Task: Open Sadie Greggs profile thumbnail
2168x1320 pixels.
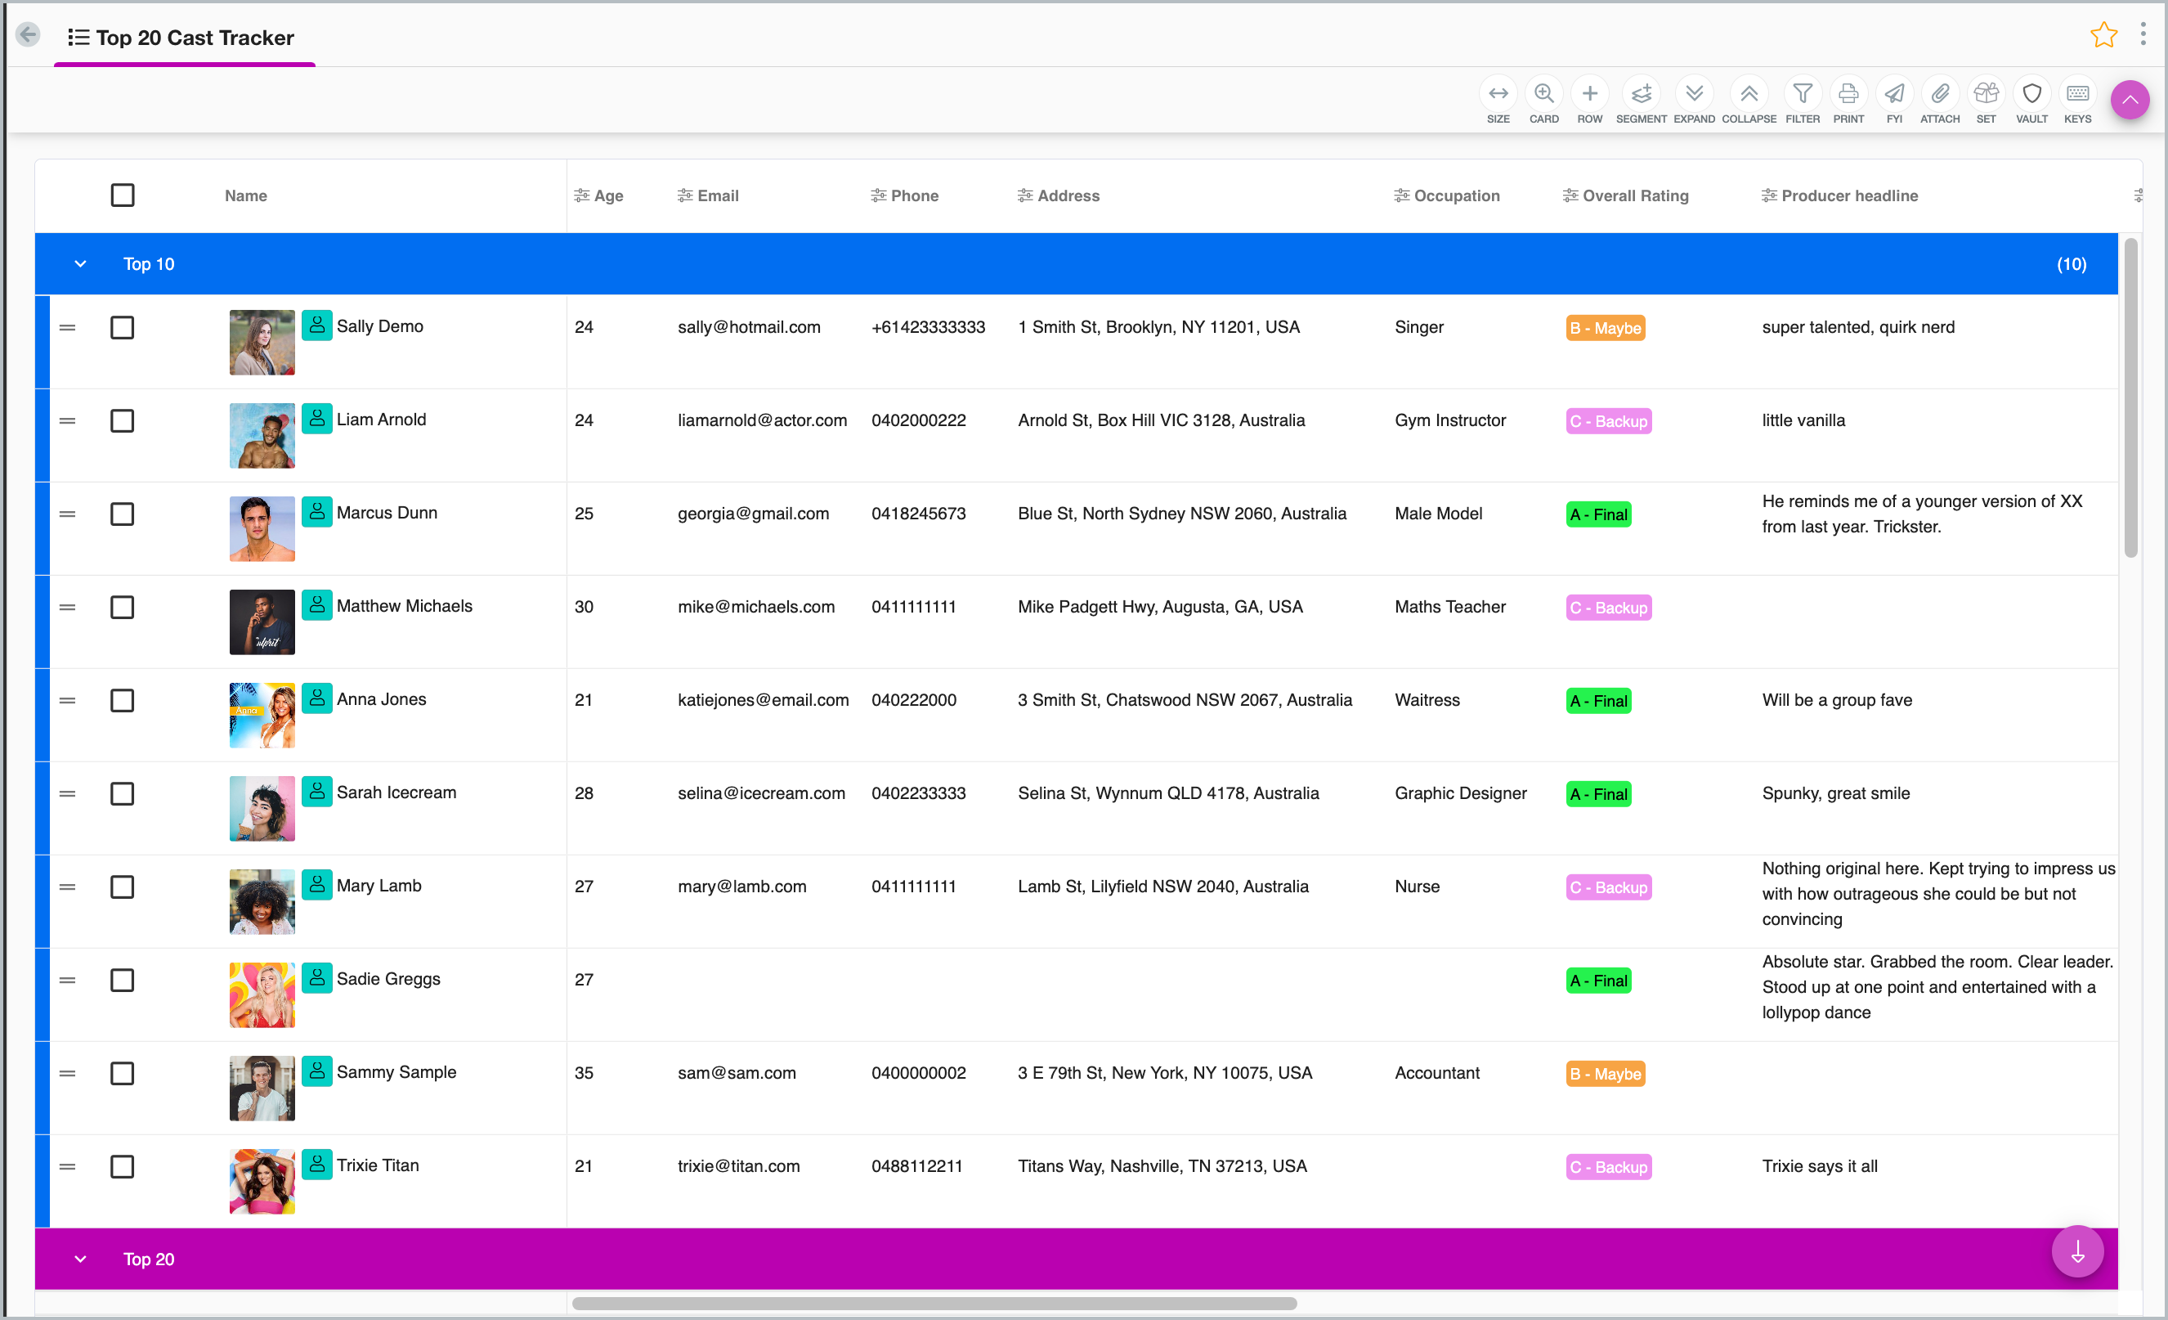Action: tap(262, 994)
